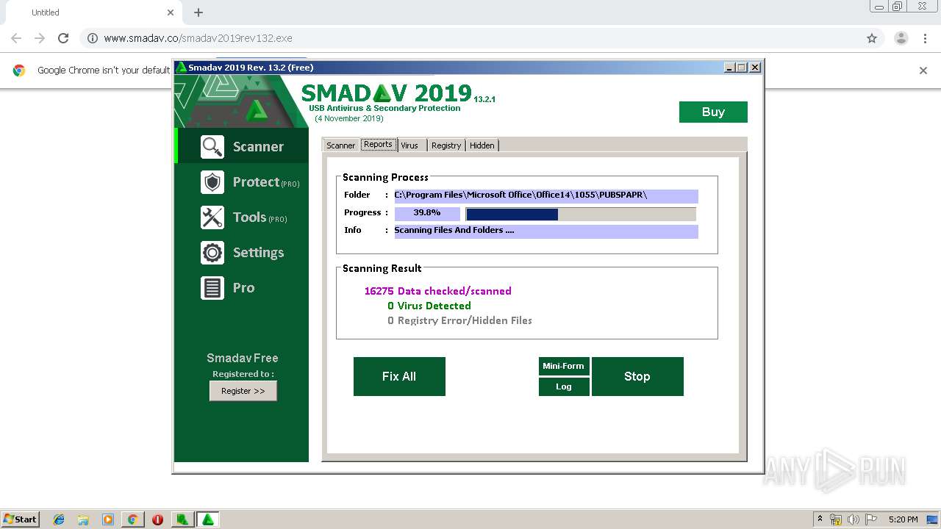Image resolution: width=941 pixels, height=529 pixels.
Task: Click the taskbar clock 5:20 PM
Action: 903,519
